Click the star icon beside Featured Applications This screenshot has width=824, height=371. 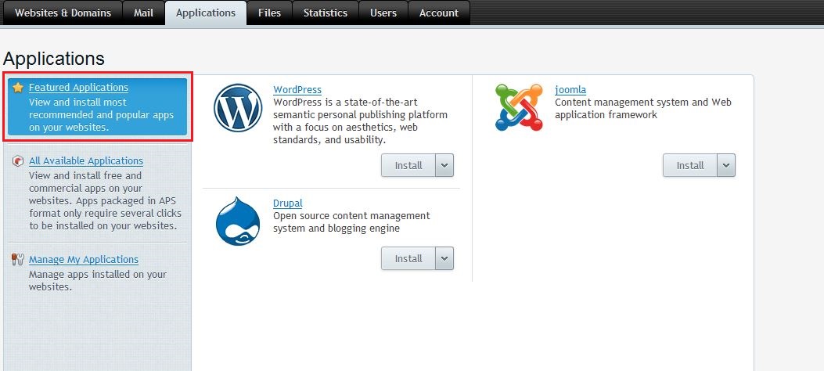[x=18, y=88]
